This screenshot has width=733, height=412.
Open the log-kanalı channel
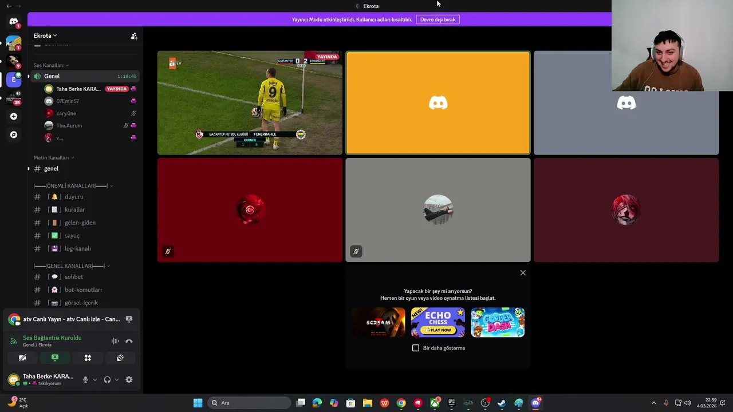coord(85,249)
